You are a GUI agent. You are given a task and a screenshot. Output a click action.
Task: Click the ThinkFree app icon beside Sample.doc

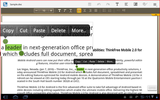click(5, 4)
